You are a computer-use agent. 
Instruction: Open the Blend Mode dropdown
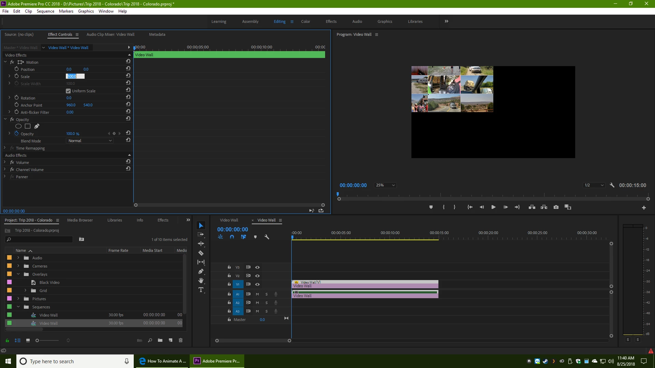pos(90,141)
